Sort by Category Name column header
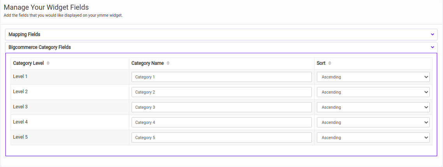Image resolution: width=443 pixels, height=167 pixels. click(x=148, y=63)
